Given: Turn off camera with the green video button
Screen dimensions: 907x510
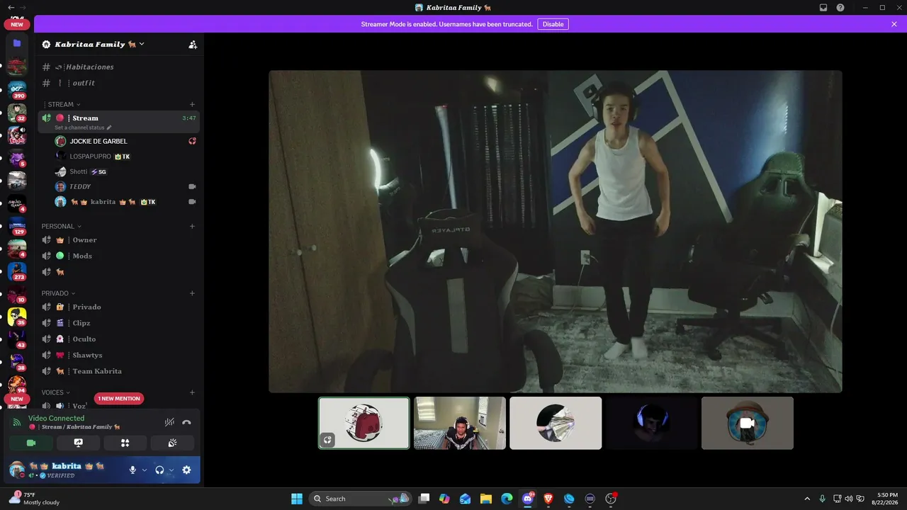Looking at the screenshot, I should (31, 443).
